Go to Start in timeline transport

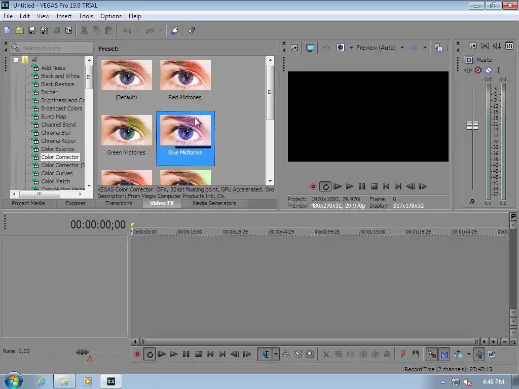210,354
